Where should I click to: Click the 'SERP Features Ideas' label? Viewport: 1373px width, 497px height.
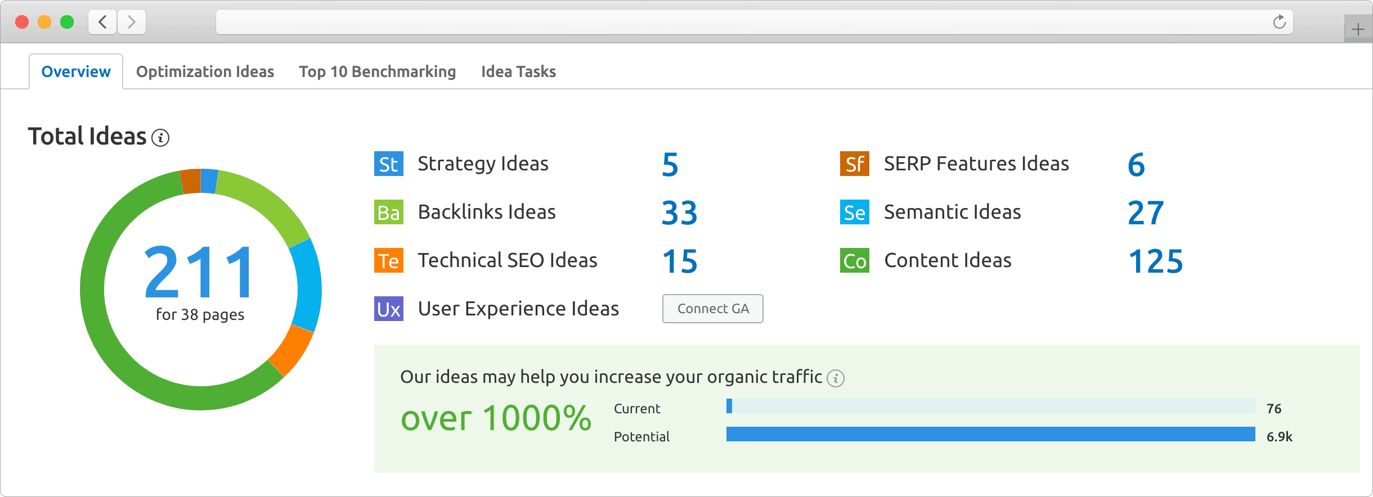(x=976, y=164)
